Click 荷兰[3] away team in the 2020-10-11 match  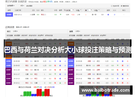click(43, 15)
